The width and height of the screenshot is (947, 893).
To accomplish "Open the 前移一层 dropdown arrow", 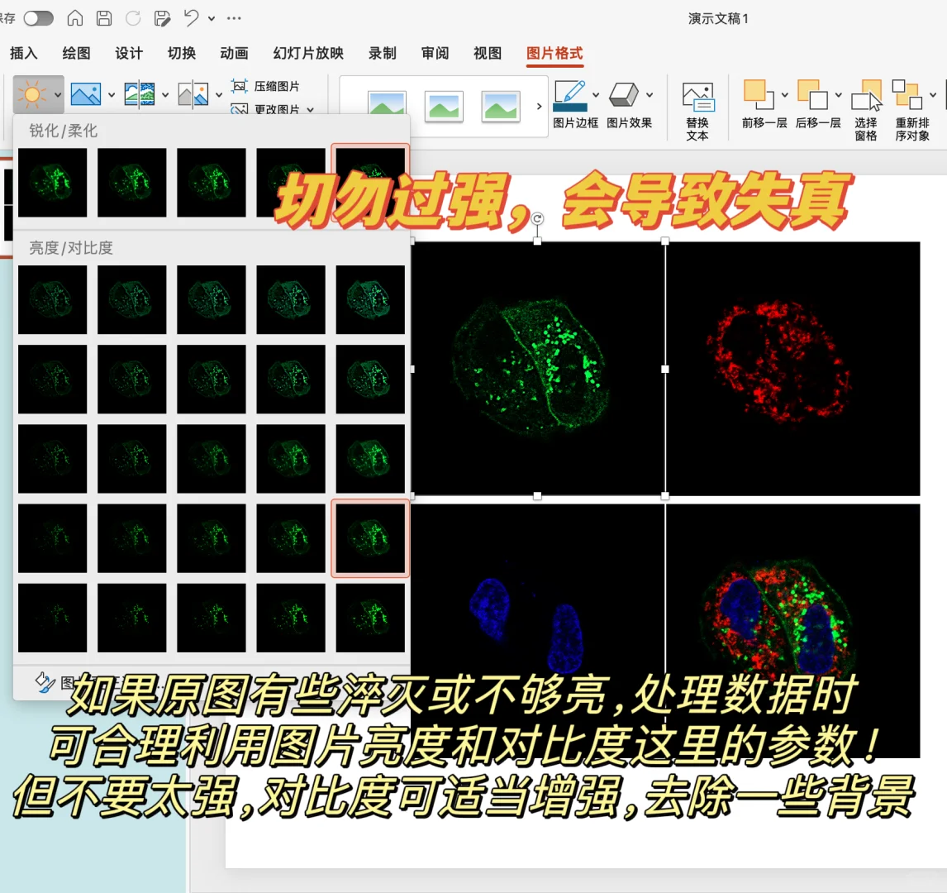I will point(784,95).
